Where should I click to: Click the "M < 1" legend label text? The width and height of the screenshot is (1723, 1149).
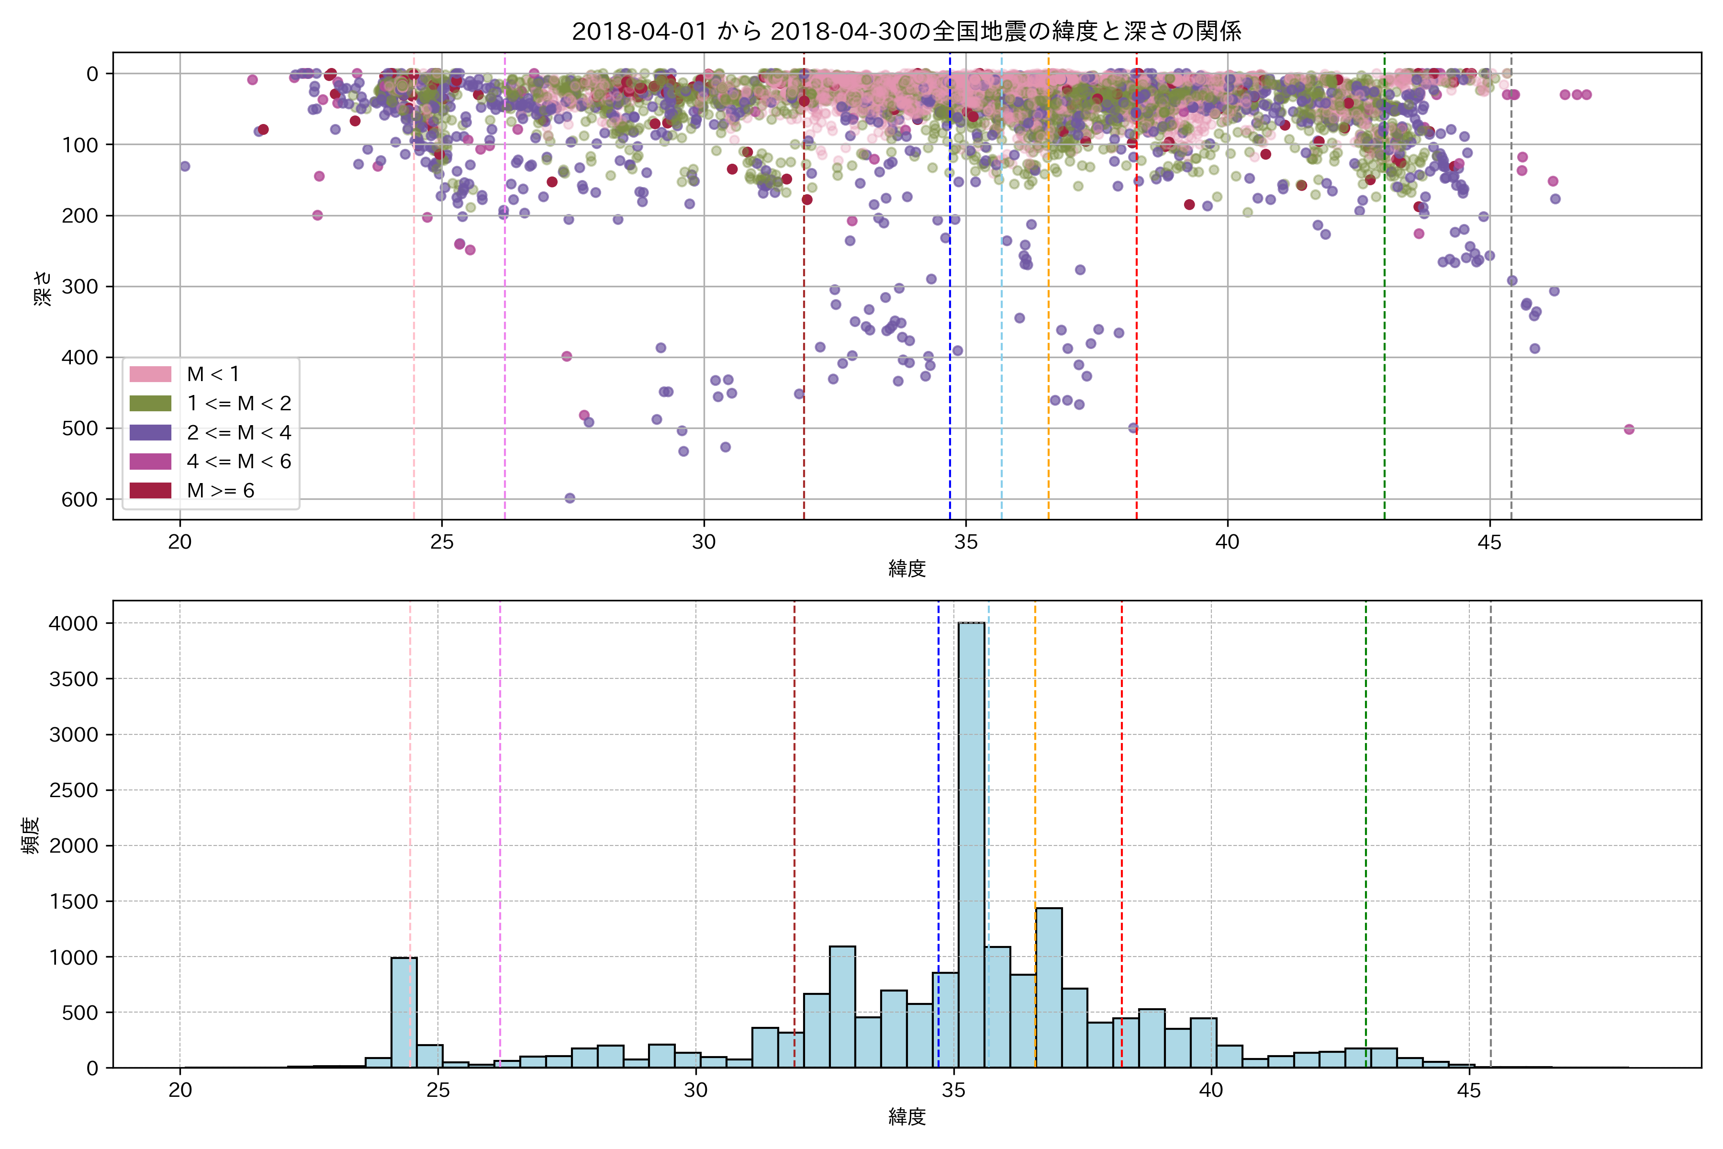[x=213, y=374]
